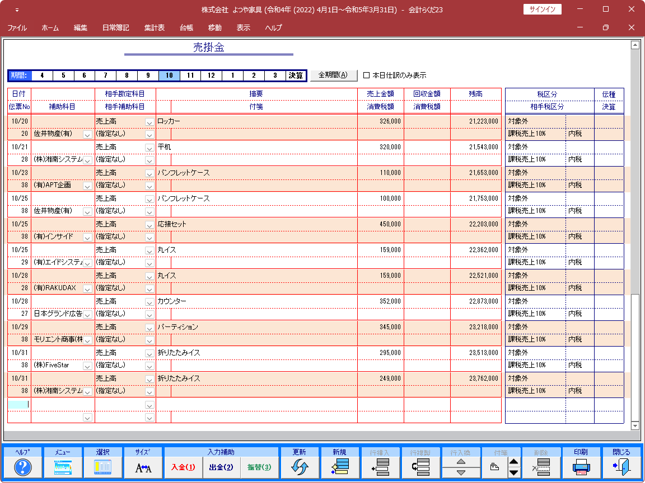Click the 付箋 up arrow
645x483 pixels.
[514, 462]
